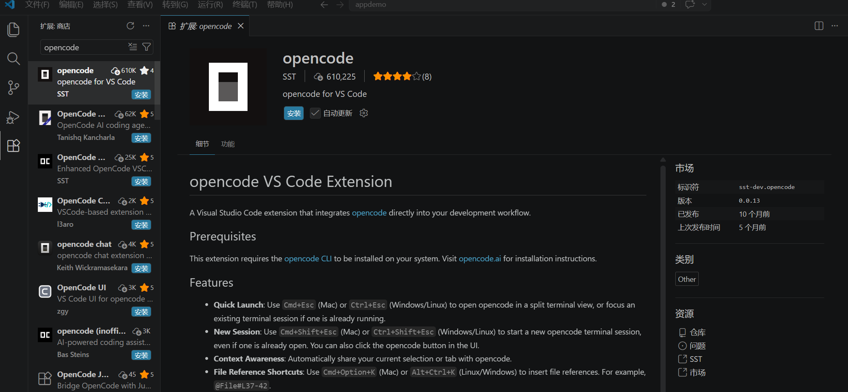Open the 查看(V) menu
Screen dimensions: 848x392
[140, 4]
